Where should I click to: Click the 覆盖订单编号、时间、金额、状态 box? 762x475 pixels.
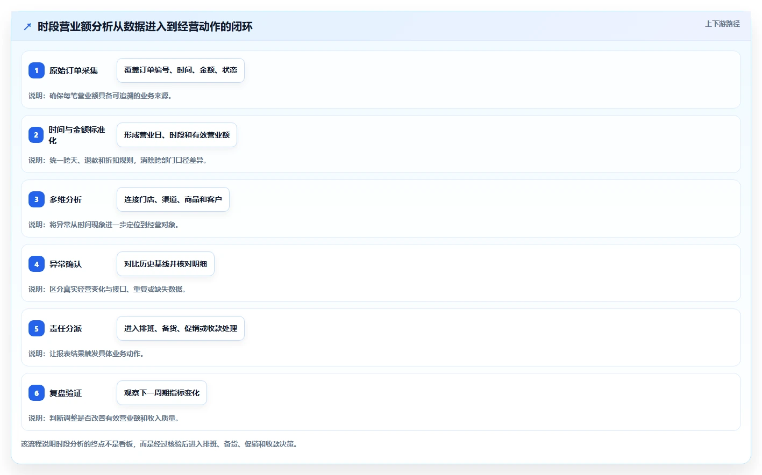[x=181, y=70]
